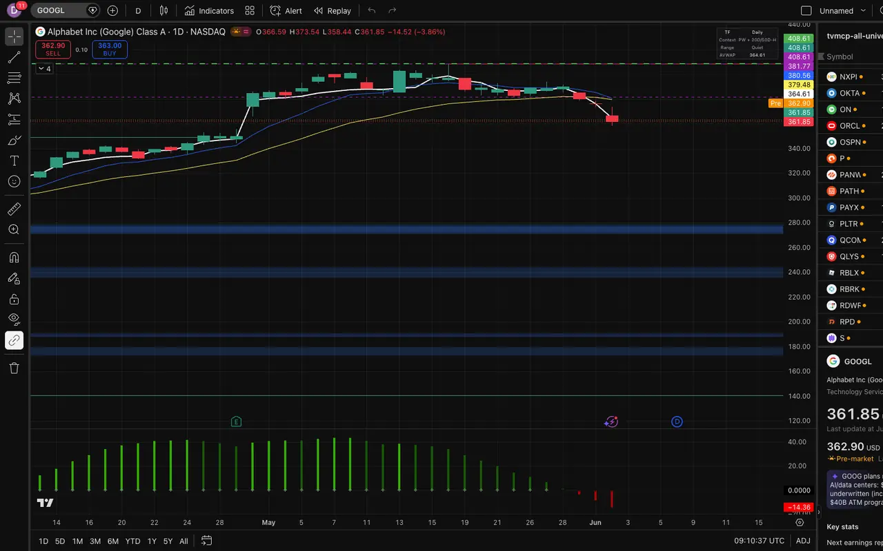Toggle lock all drawing tools
Image resolution: width=883 pixels, height=551 pixels.
point(14,299)
